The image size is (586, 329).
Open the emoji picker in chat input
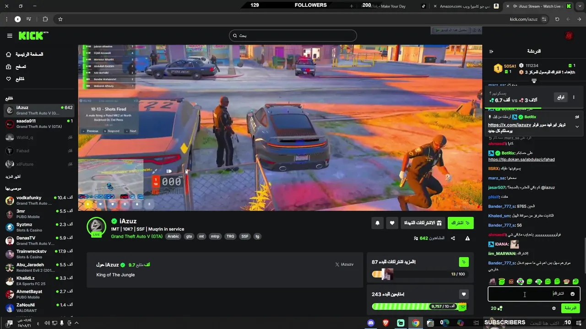tap(572, 294)
